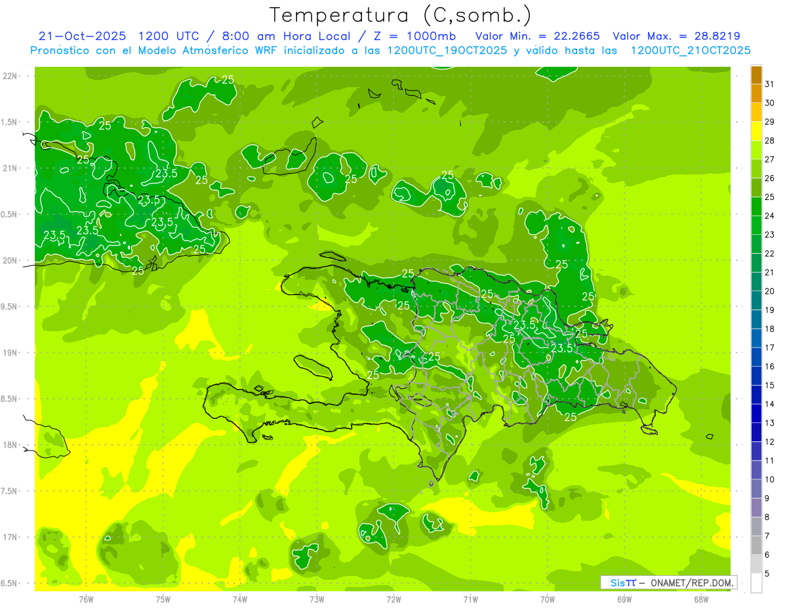Pick the dark blue swatch between 13 and 14

coord(756,414)
